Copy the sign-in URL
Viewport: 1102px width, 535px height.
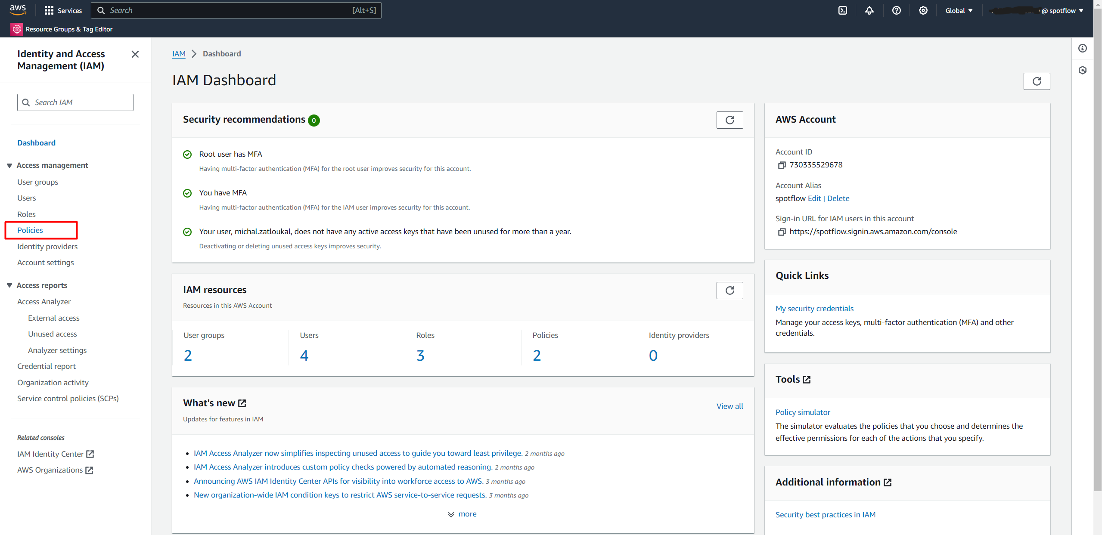point(782,232)
